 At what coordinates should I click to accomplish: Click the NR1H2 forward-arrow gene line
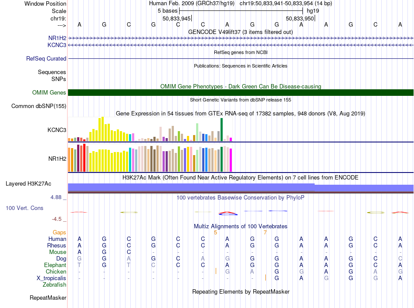pos(241,38)
